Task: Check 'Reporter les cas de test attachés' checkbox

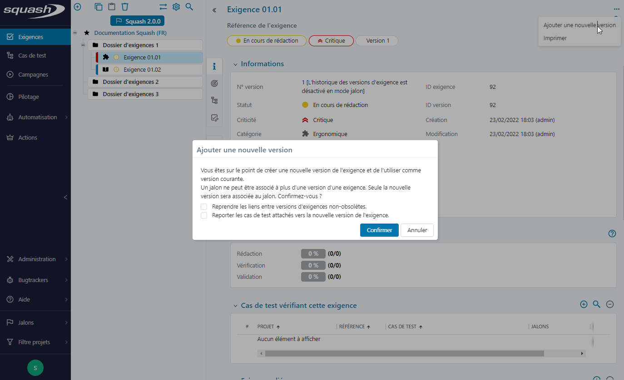Action: click(x=204, y=215)
